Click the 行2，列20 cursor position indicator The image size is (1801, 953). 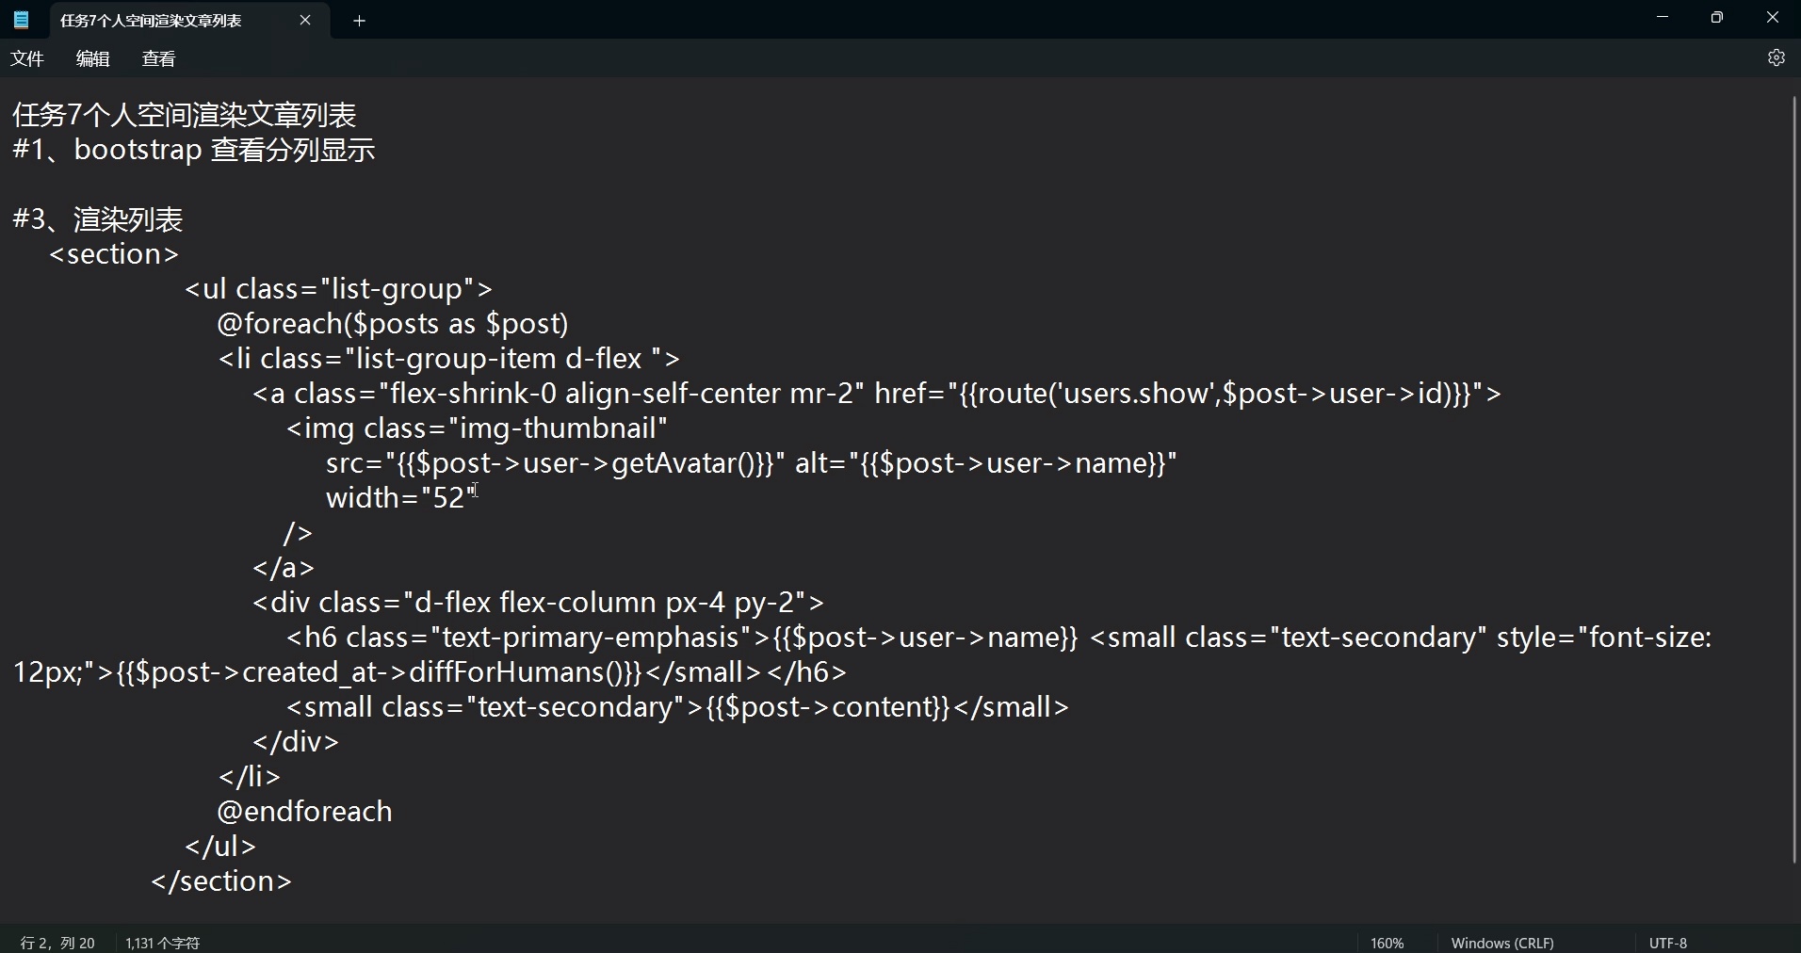pyautogui.click(x=57, y=942)
